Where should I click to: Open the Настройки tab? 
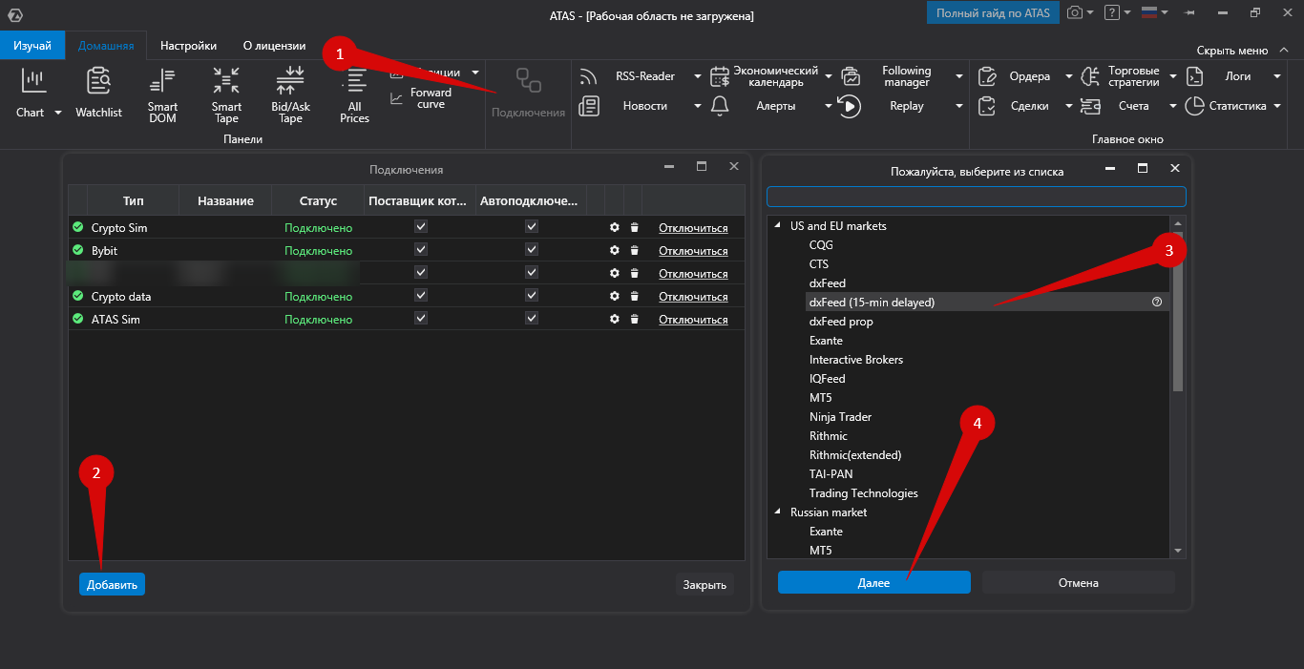click(188, 45)
